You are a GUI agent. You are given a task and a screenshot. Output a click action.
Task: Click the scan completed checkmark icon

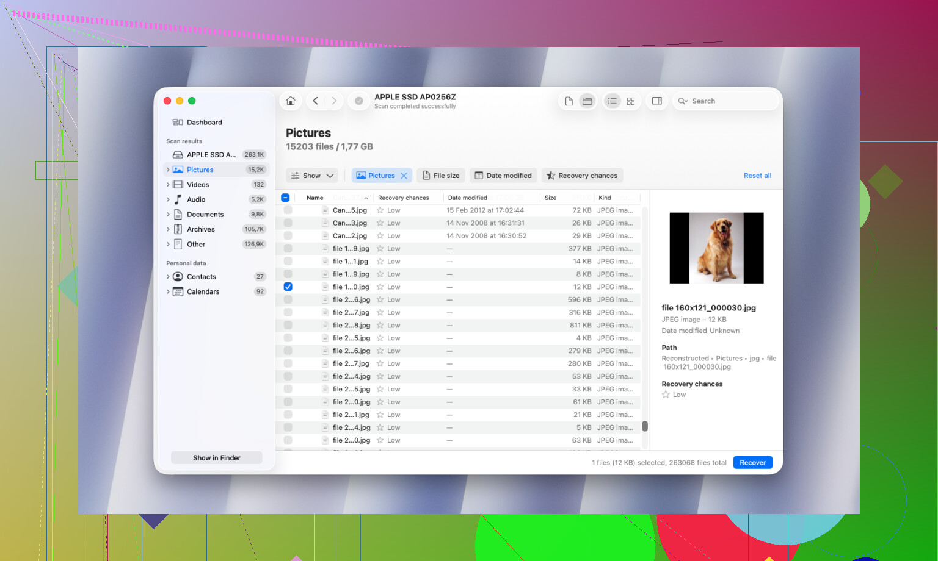click(x=359, y=101)
